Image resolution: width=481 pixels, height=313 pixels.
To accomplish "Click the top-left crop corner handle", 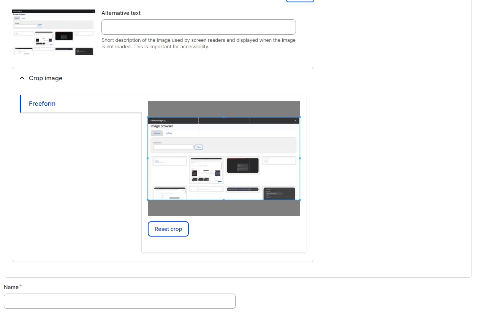I will 148,117.
